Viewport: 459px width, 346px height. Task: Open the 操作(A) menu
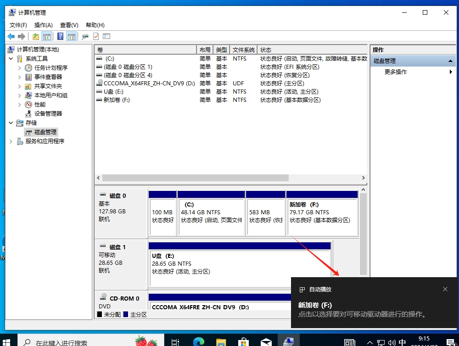click(43, 25)
